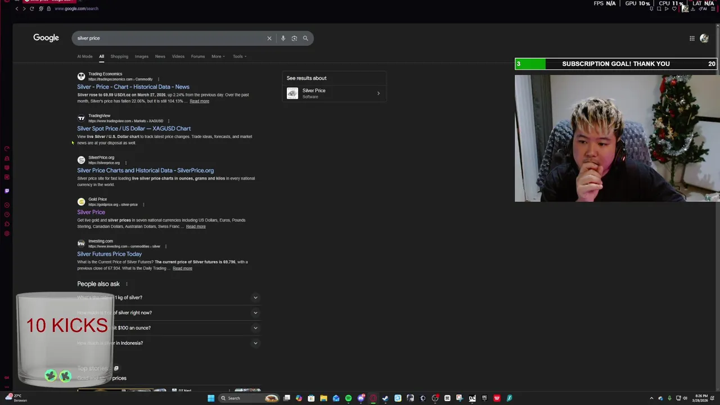Select the All results tab
The height and width of the screenshot is (405, 720).
click(101, 56)
